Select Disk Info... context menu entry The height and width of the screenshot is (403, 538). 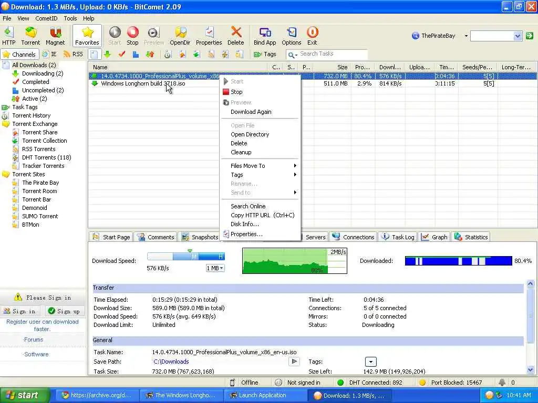tap(260, 224)
